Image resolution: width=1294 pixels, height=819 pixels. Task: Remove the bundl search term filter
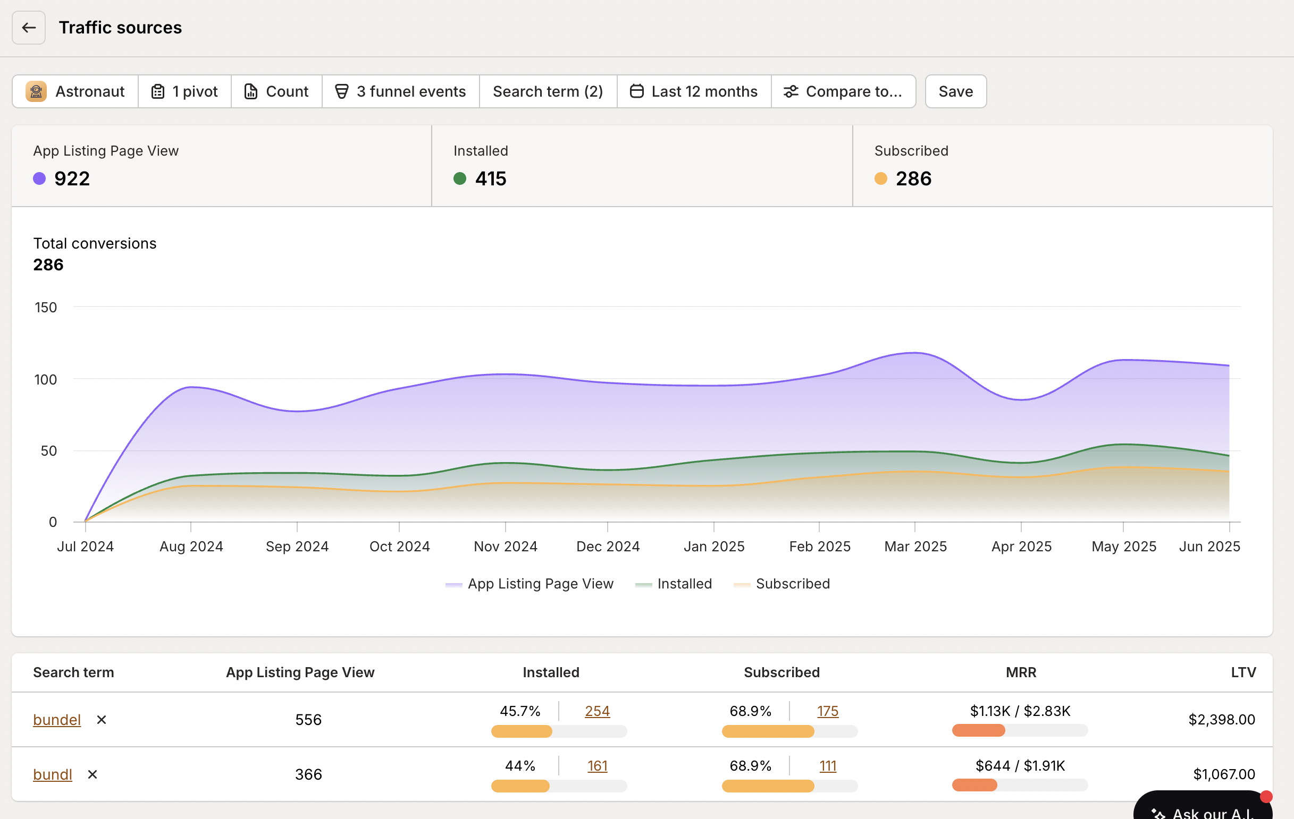pyautogui.click(x=92, y=774)
